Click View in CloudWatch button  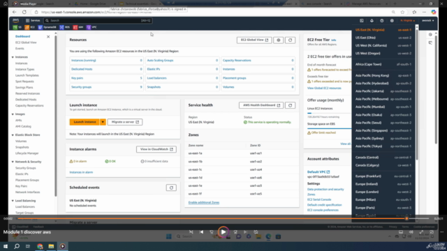pyautogui.click(x=156, y=149)
